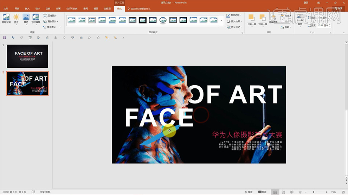Image resolution: width=348 pixels, height=195 pixels.
Task: Click Bring Forward (上移一层) icon
Action: pos(251,18)
